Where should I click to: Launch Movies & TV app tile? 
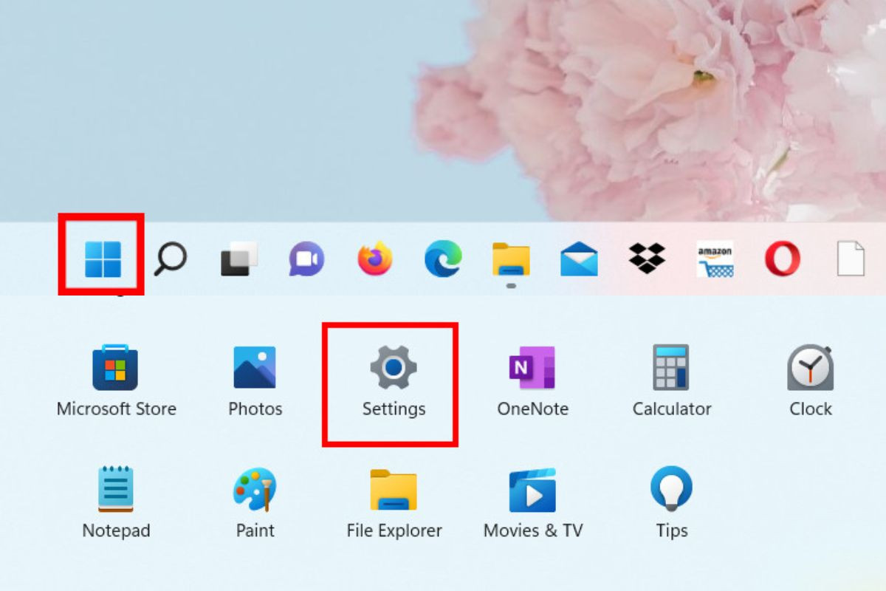point(532,503)
